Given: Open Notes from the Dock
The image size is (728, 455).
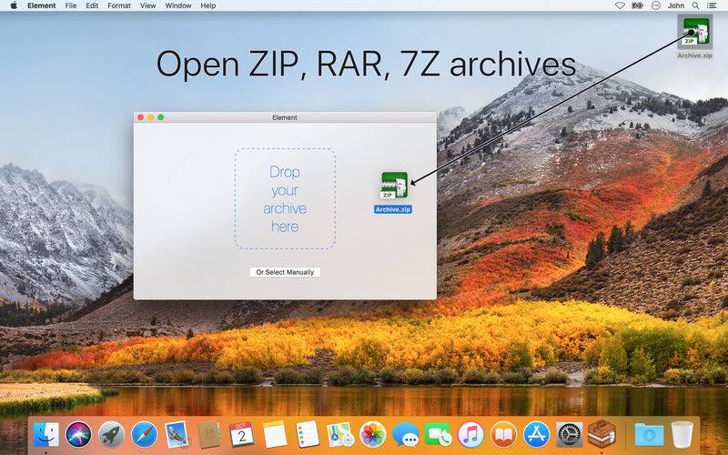Looking at the screenshot, I should pyautogui.click(x=275, y=435).
